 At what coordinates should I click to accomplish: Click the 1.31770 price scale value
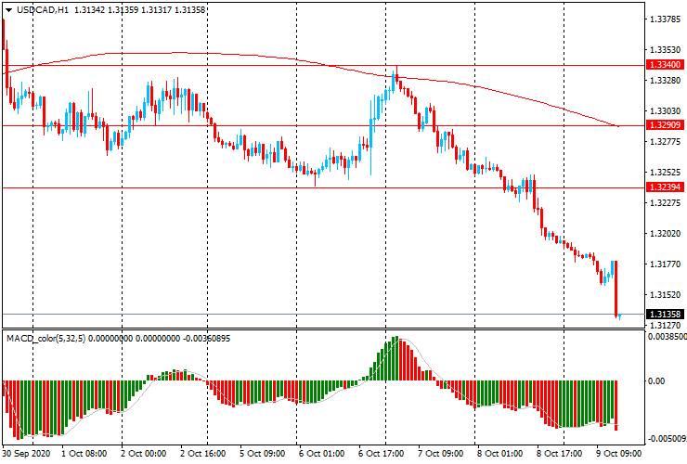(x=666, y=264)
